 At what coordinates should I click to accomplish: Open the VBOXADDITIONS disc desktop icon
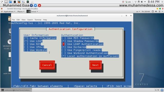(9, 42)
